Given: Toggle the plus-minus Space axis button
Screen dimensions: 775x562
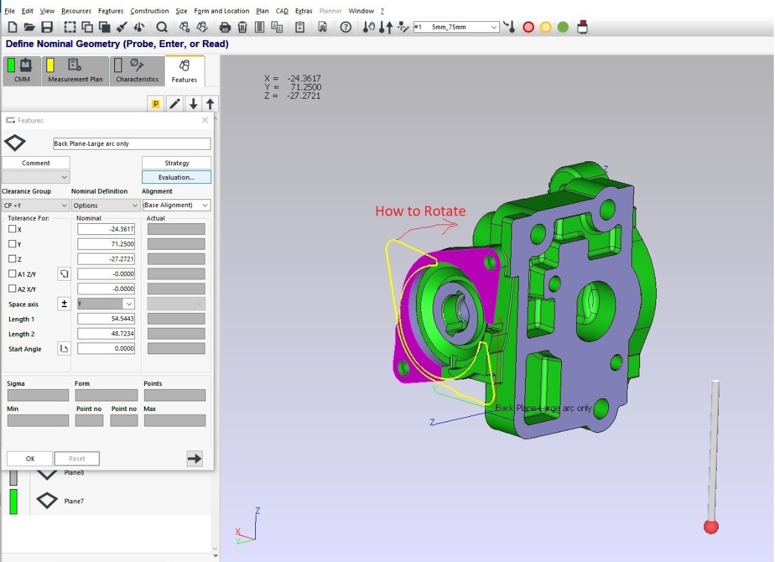Looking at the screenshot, I should tap(64, 304).
